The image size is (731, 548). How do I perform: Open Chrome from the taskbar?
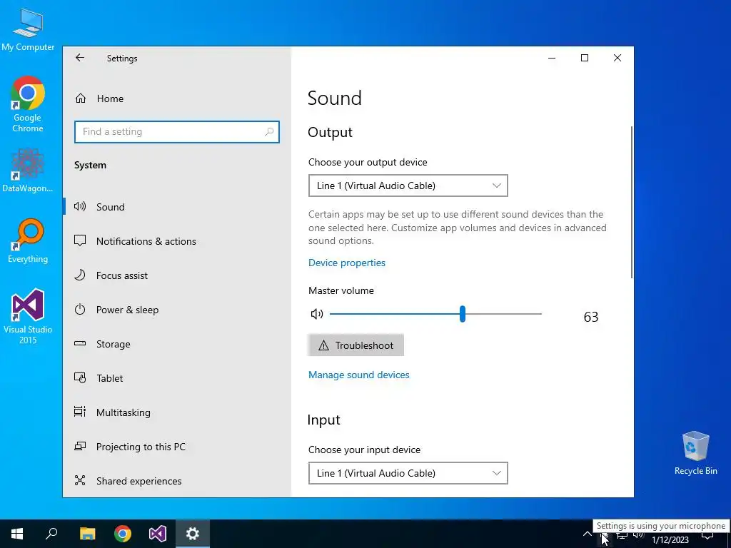(x=123, y=534)
